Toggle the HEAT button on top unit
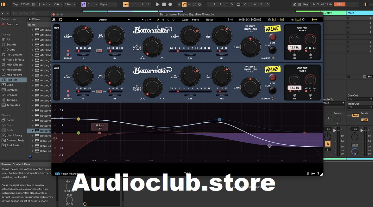Screen dimensions: 373x207 point(272,37)
